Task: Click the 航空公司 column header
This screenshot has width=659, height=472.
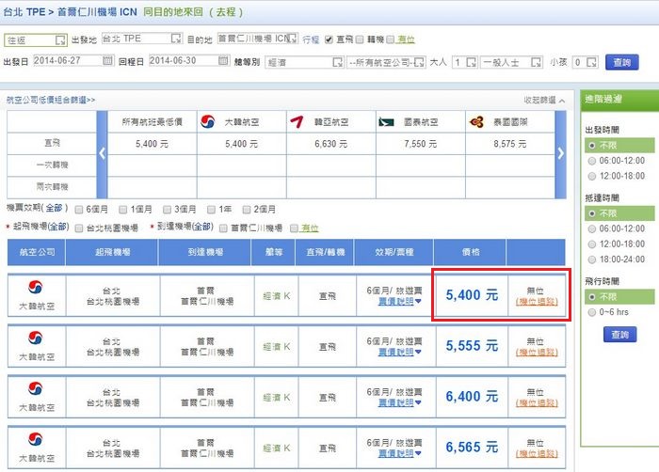Action: click(x=34, y=252)
